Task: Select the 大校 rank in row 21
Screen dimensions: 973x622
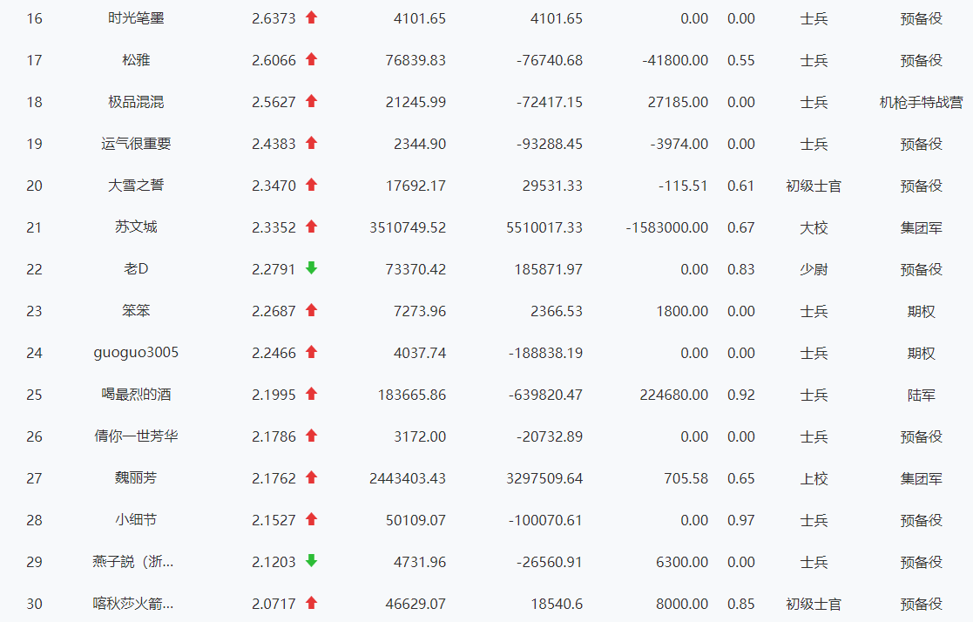Action: (x=814, y=227)
